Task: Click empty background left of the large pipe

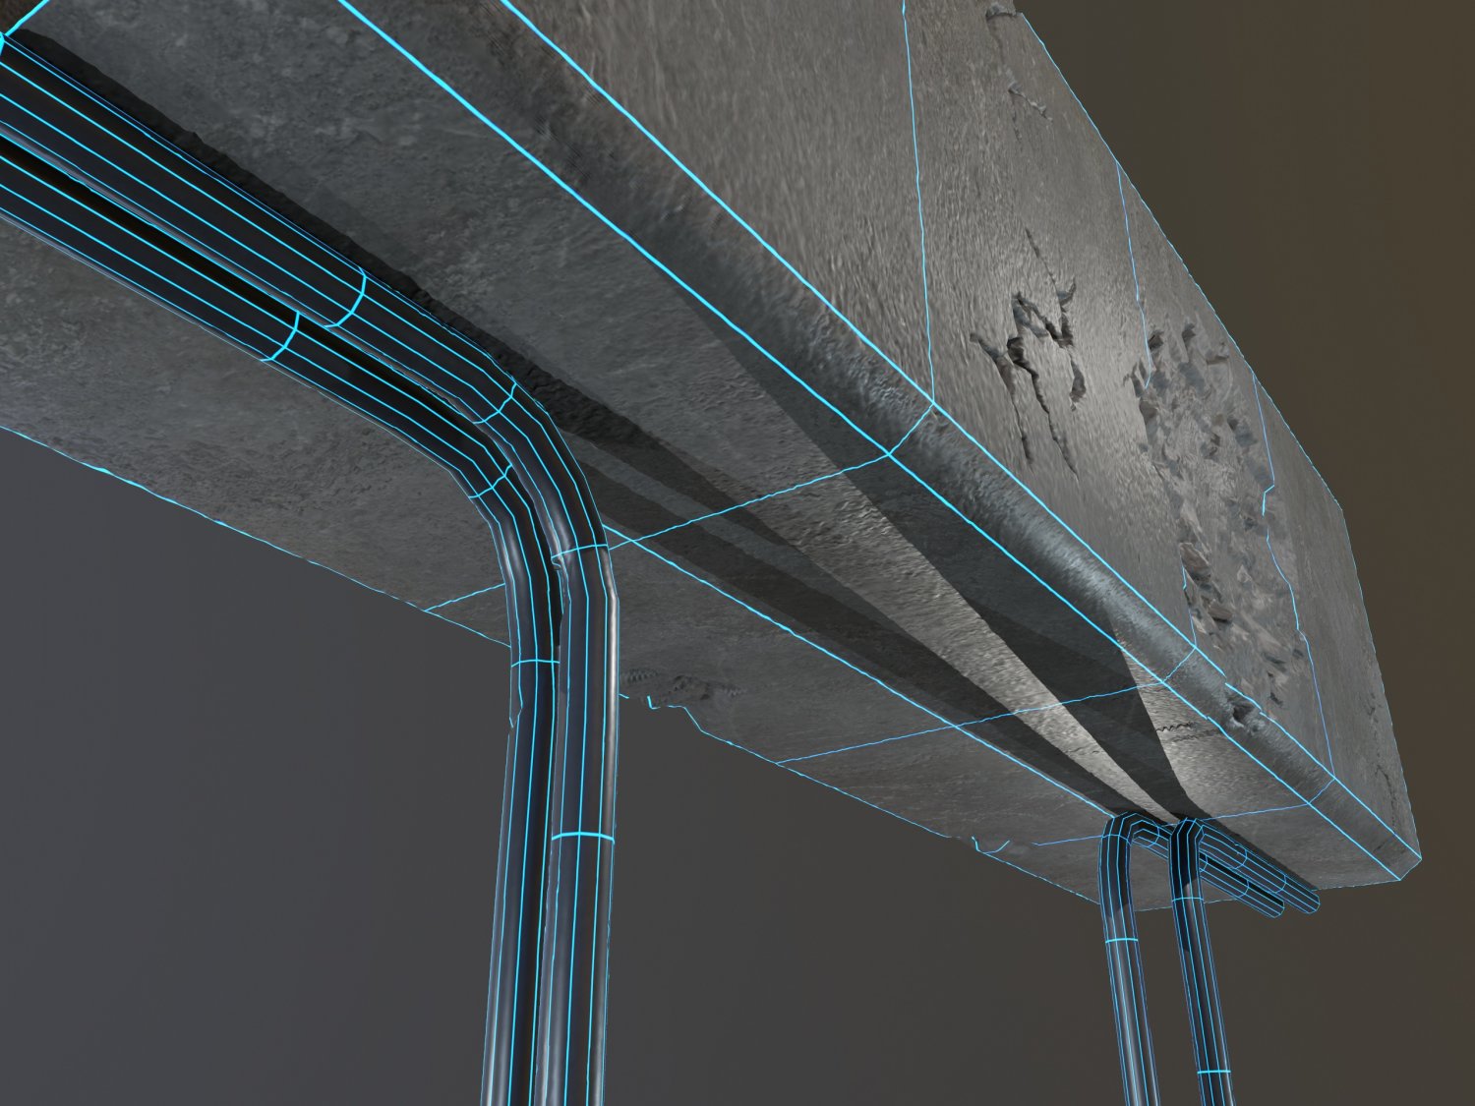Action: coord(246,786)
